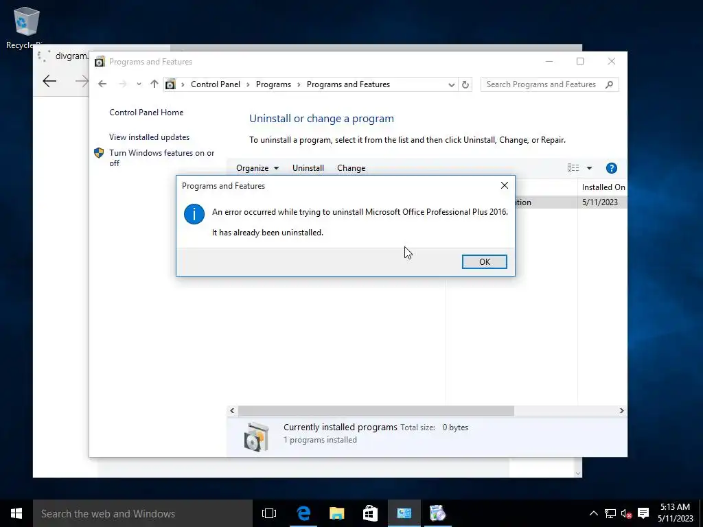Open help with the question mark icon
Screen dimensions: 703x527
[612, 168]
